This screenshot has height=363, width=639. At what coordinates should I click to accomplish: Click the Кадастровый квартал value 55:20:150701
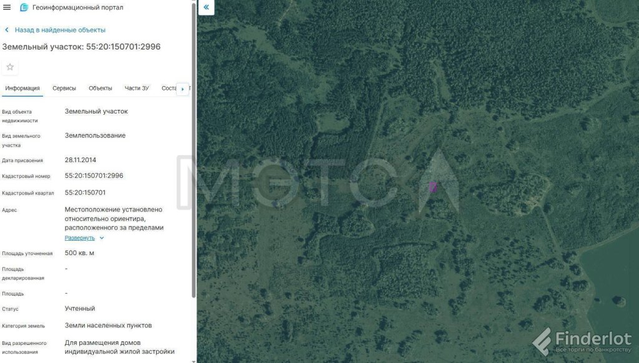(x=85, y=193)
